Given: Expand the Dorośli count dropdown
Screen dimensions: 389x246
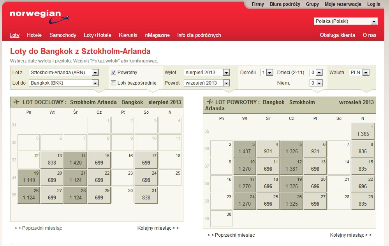Looking at the screenshot, I should click(x=266, y=73).
